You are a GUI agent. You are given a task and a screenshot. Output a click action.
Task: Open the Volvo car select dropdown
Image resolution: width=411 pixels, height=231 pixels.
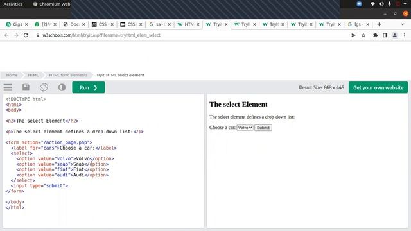pos(245,128)
